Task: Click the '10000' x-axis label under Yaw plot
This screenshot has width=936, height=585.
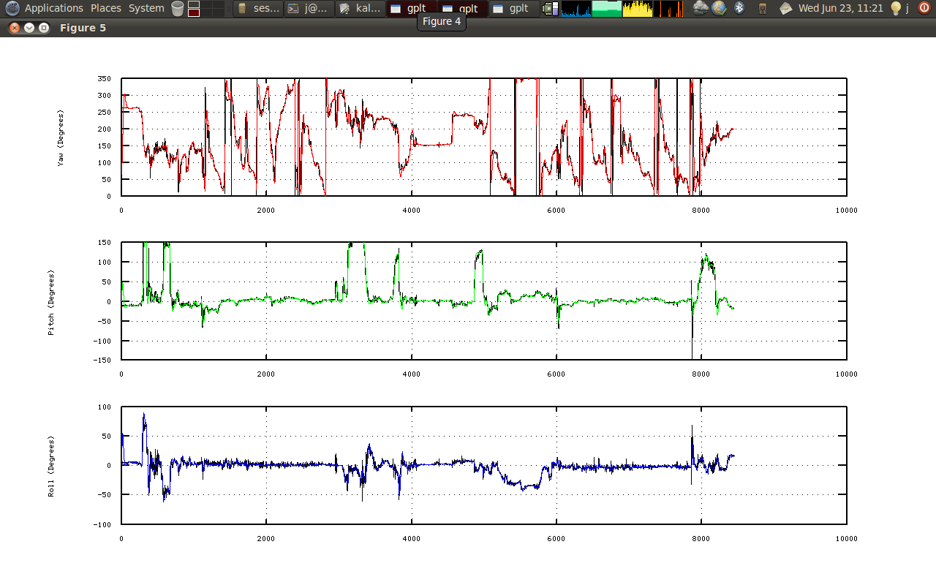Action: click(x=847, y=210)
